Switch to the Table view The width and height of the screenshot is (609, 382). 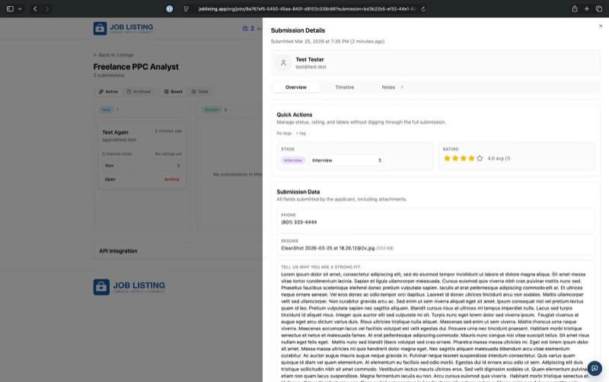click(200, 91)
